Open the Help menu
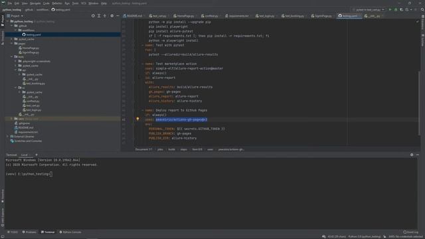Viewport: 425px width, 239px height. point(104,3)
